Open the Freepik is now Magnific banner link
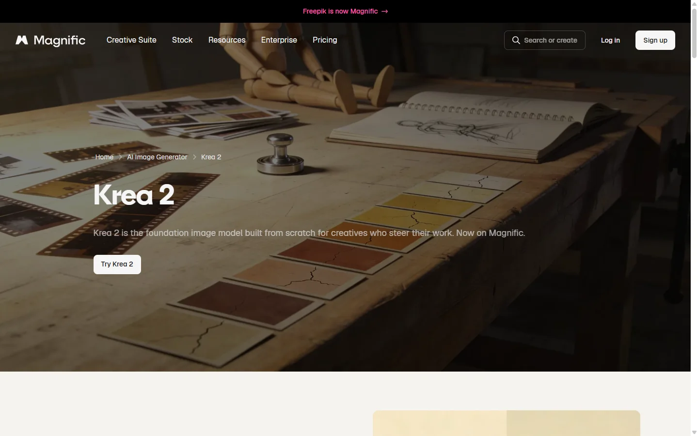The image size is (698, 436). click(x=345, y=11)
